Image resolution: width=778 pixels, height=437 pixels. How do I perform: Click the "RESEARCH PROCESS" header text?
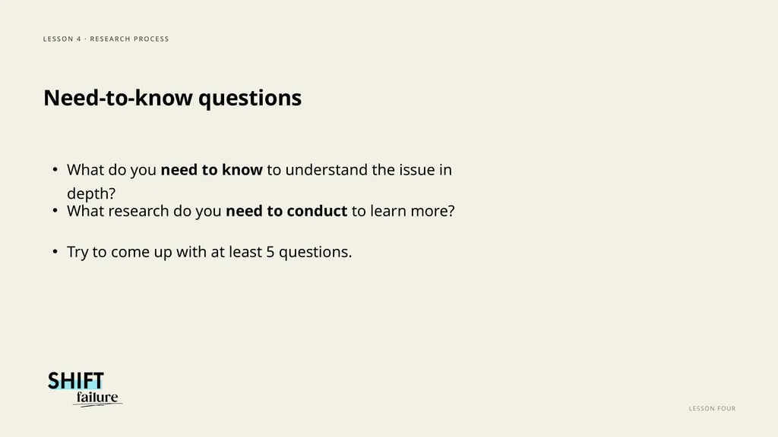(x=129, y=39)
